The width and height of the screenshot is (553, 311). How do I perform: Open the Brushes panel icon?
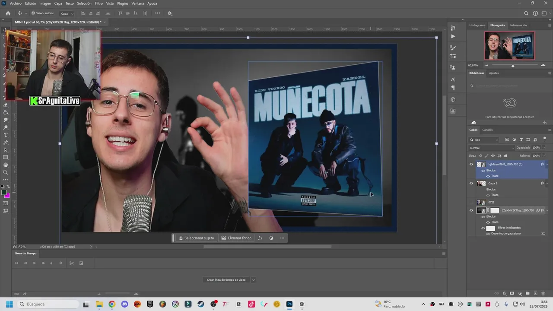[x=453, y=48]
